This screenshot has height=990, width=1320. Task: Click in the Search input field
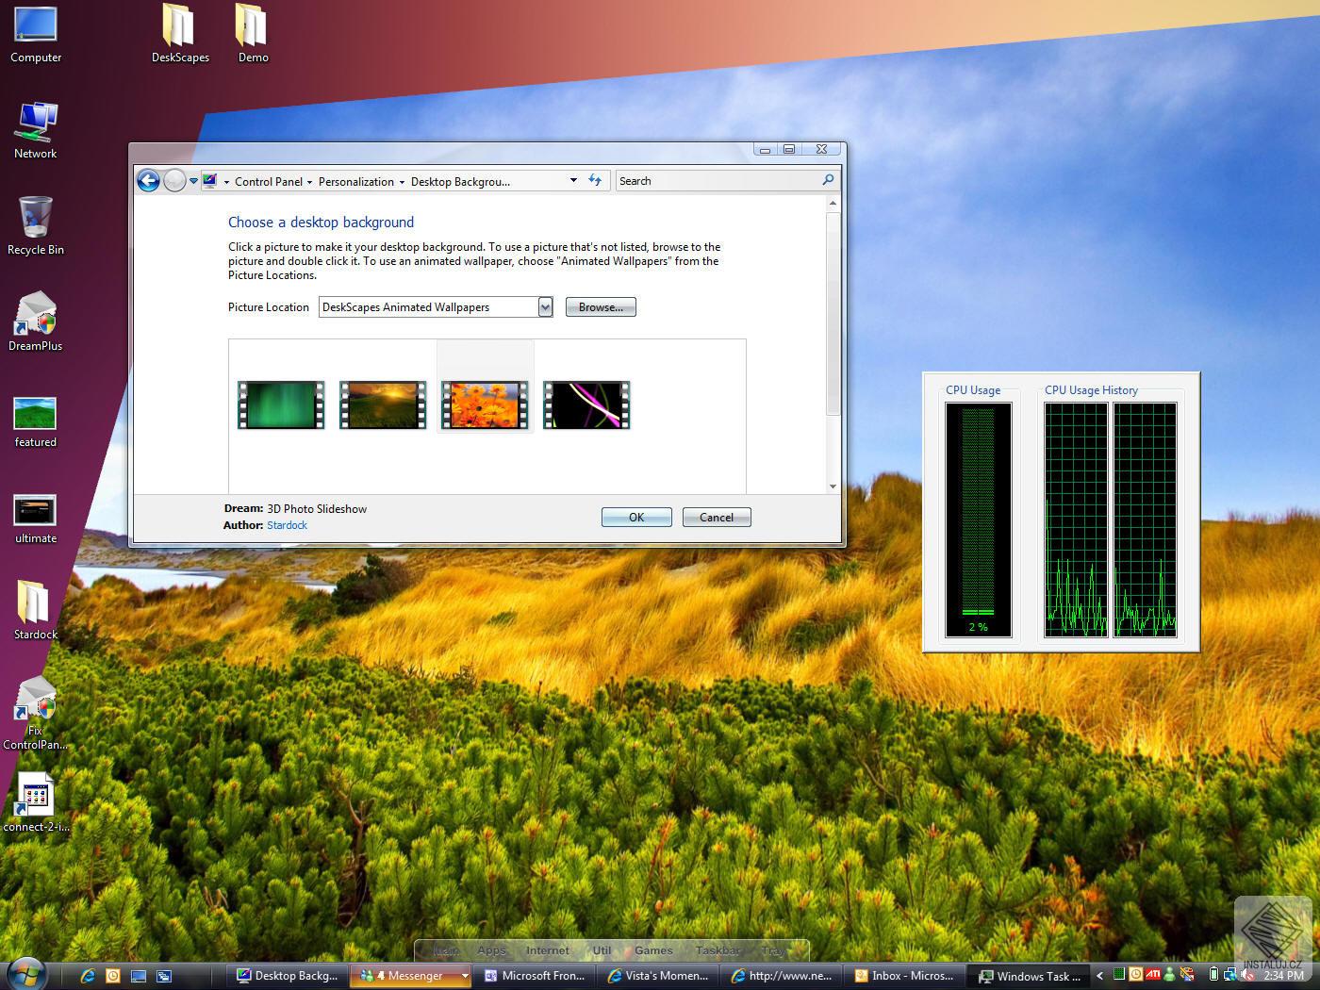717,181
